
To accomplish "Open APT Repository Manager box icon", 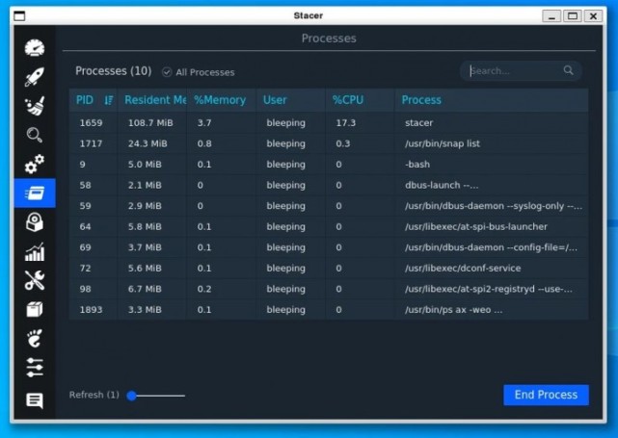I will point(35,309).
